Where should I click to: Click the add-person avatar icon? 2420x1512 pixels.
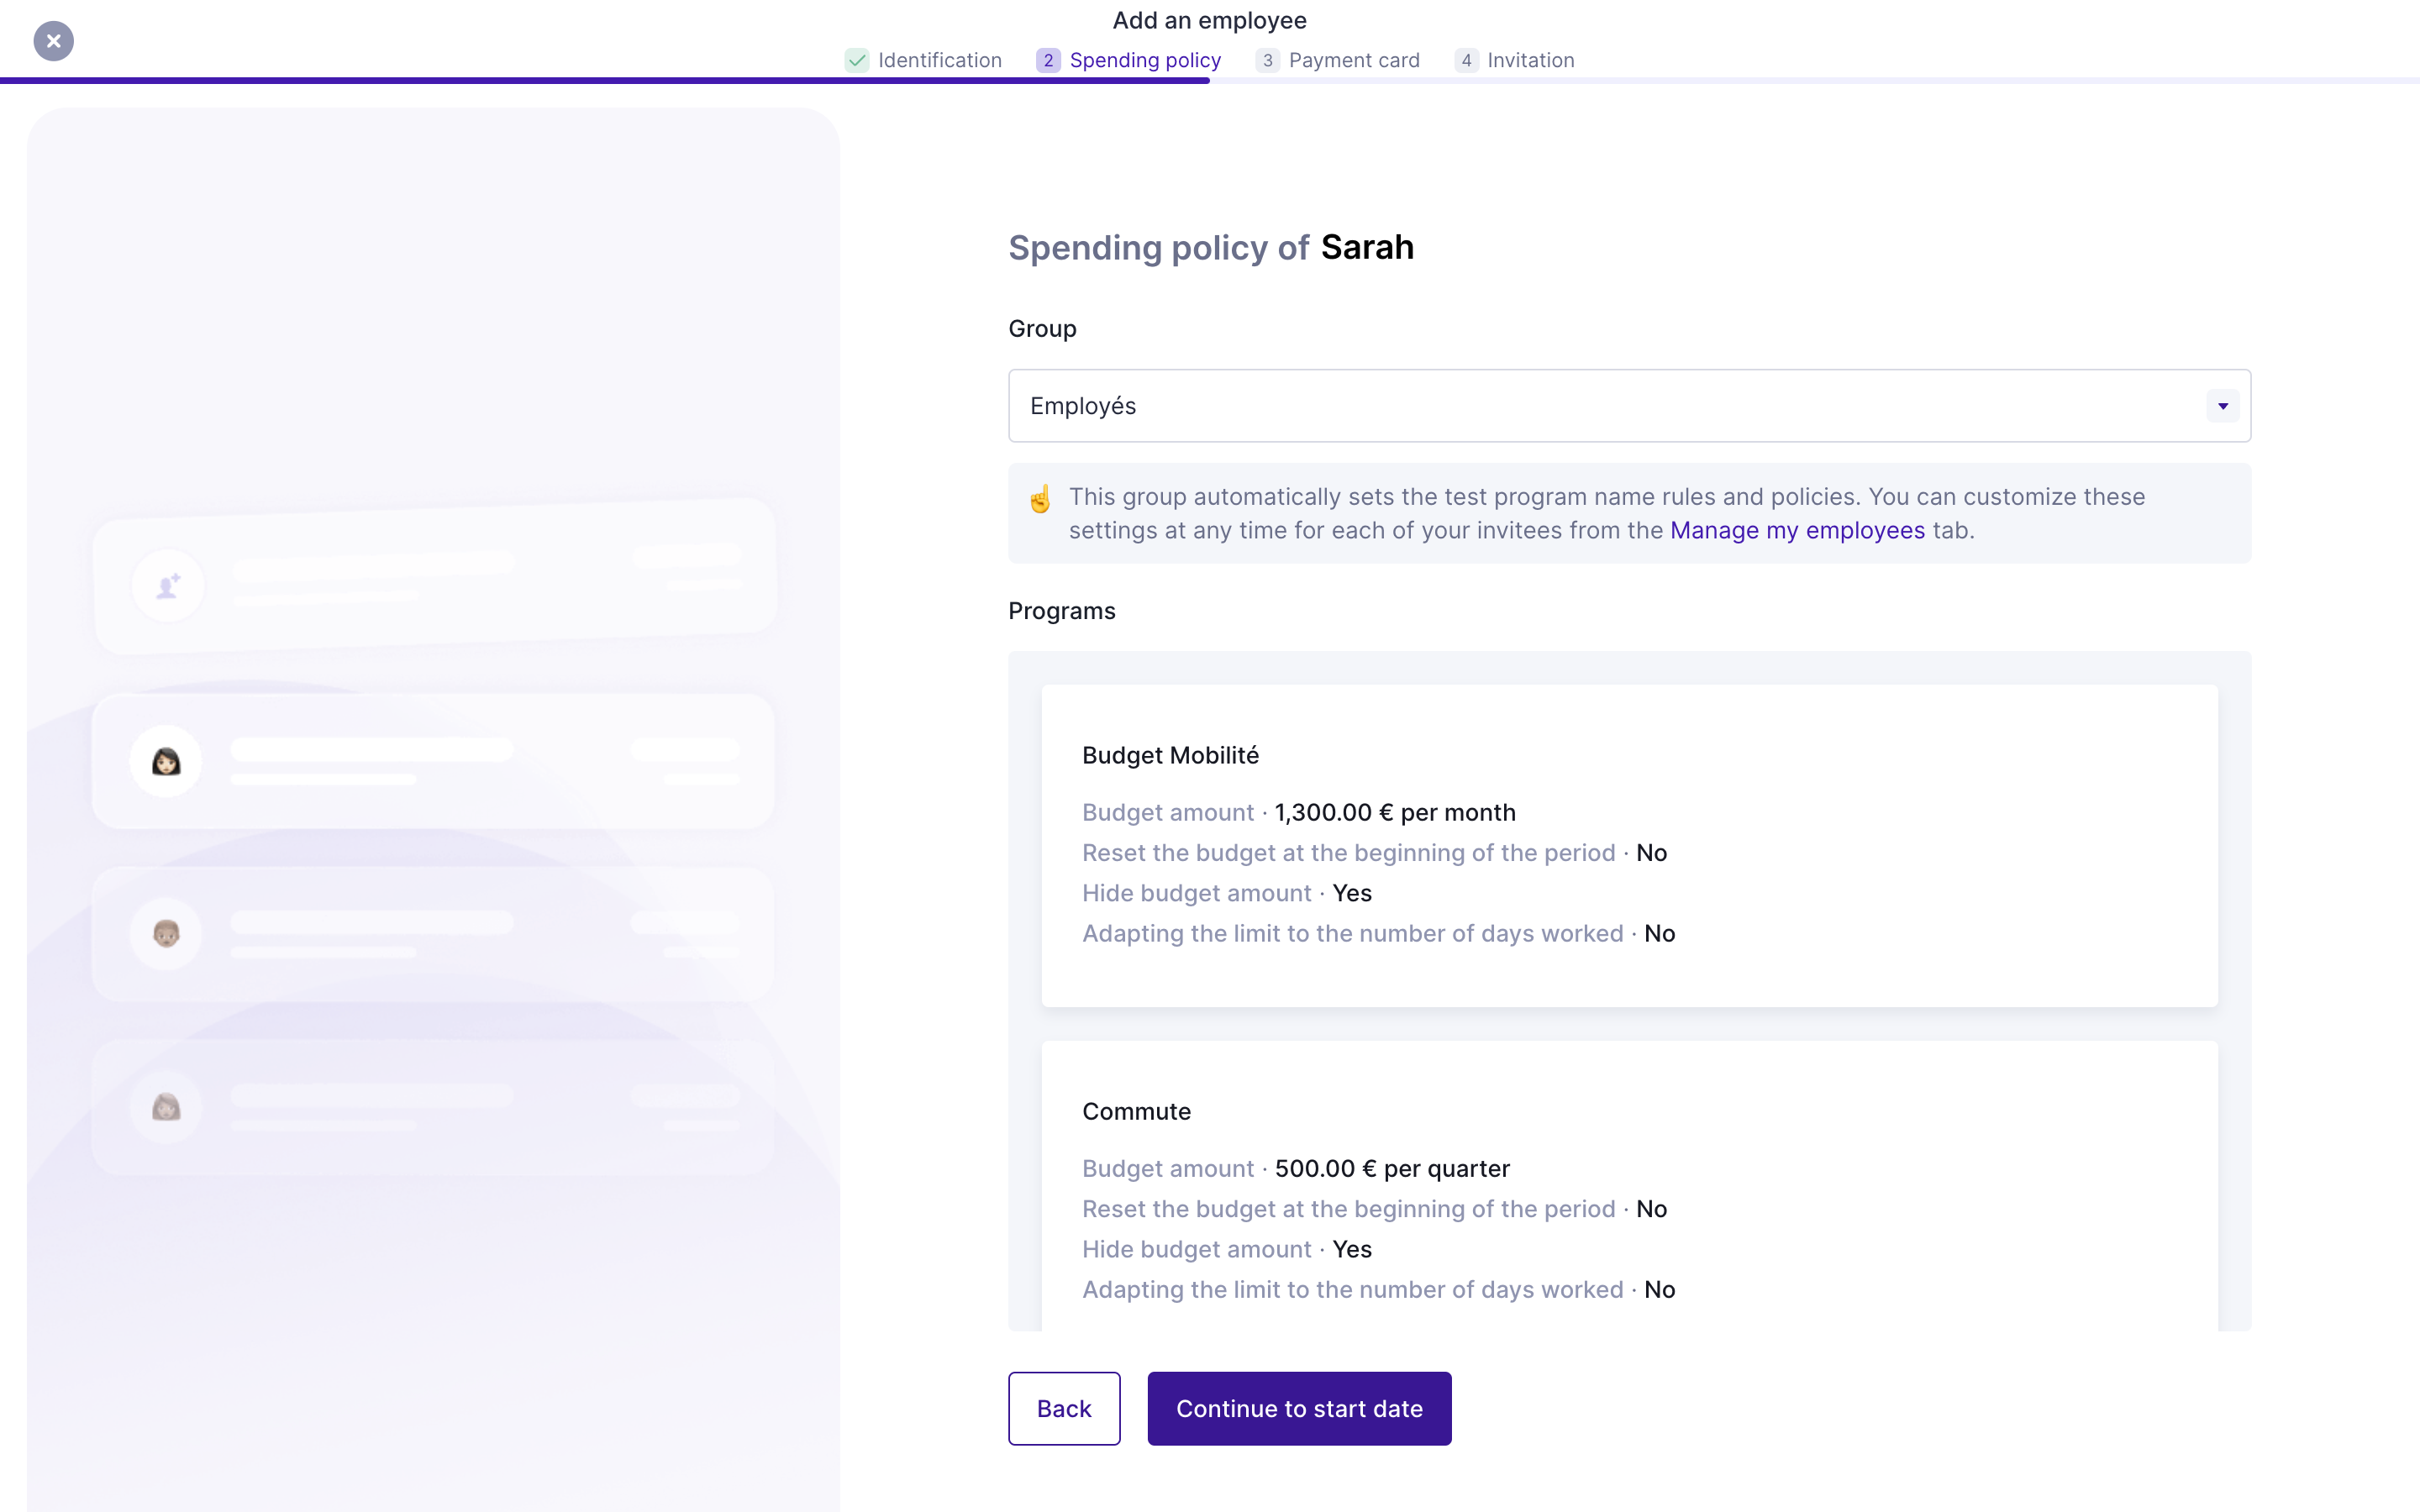(168, 586)
